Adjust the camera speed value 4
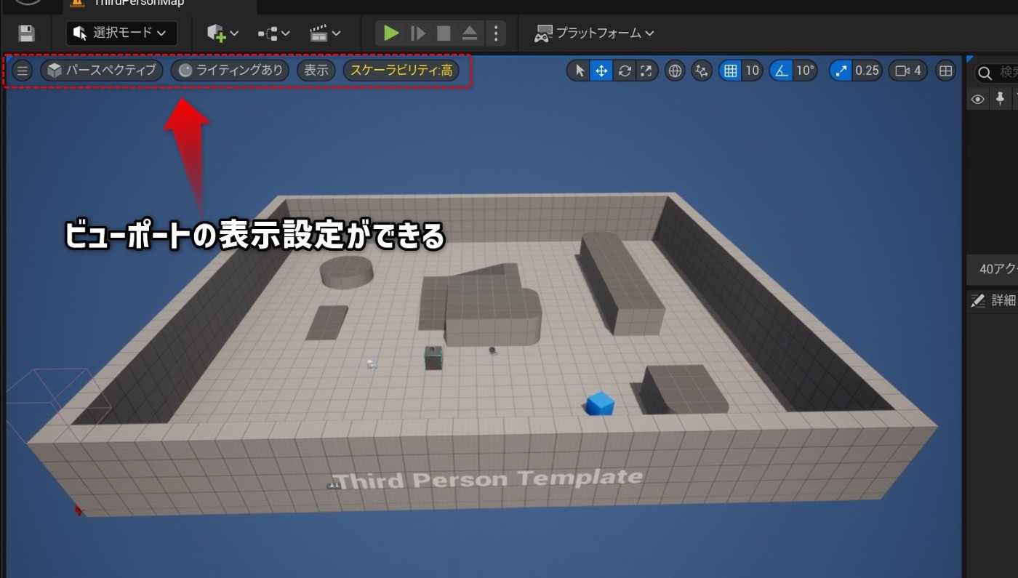1018x578 pixels. (x=907, y=71)
